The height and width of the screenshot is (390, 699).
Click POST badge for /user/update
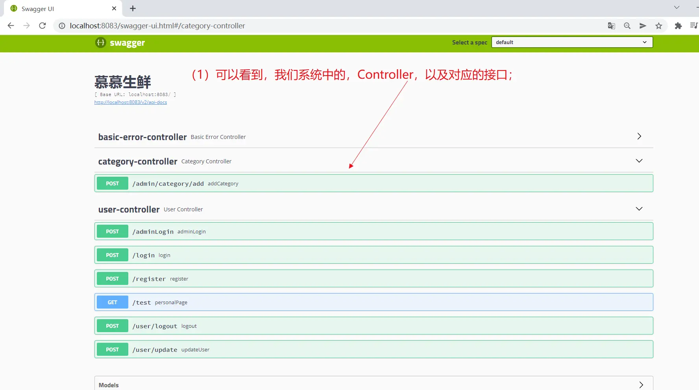[113, 349]
